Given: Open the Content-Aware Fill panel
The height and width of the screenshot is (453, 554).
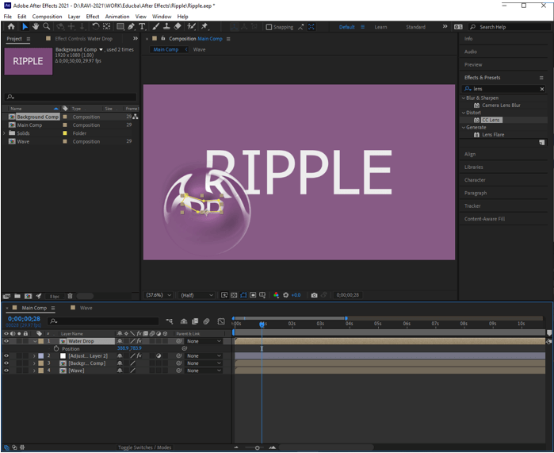Looking at the screenshot, I should (484, 219).
